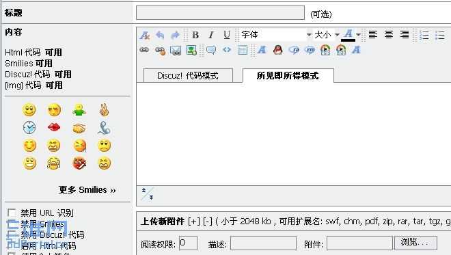Click the 描述 description input field
The height and width of the screenshot is (255, 451).
point(263,243)
